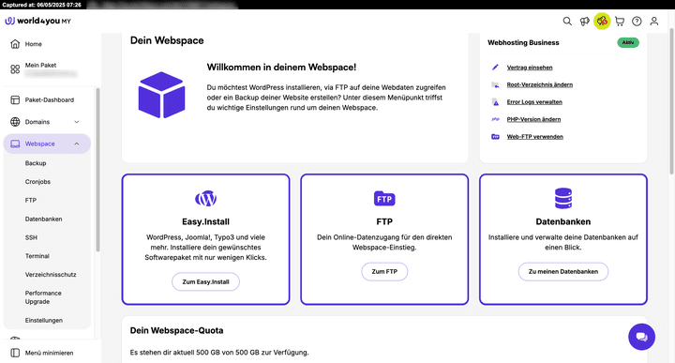Open FTP submenu entry in sidebar

click(x=31, y=200)
